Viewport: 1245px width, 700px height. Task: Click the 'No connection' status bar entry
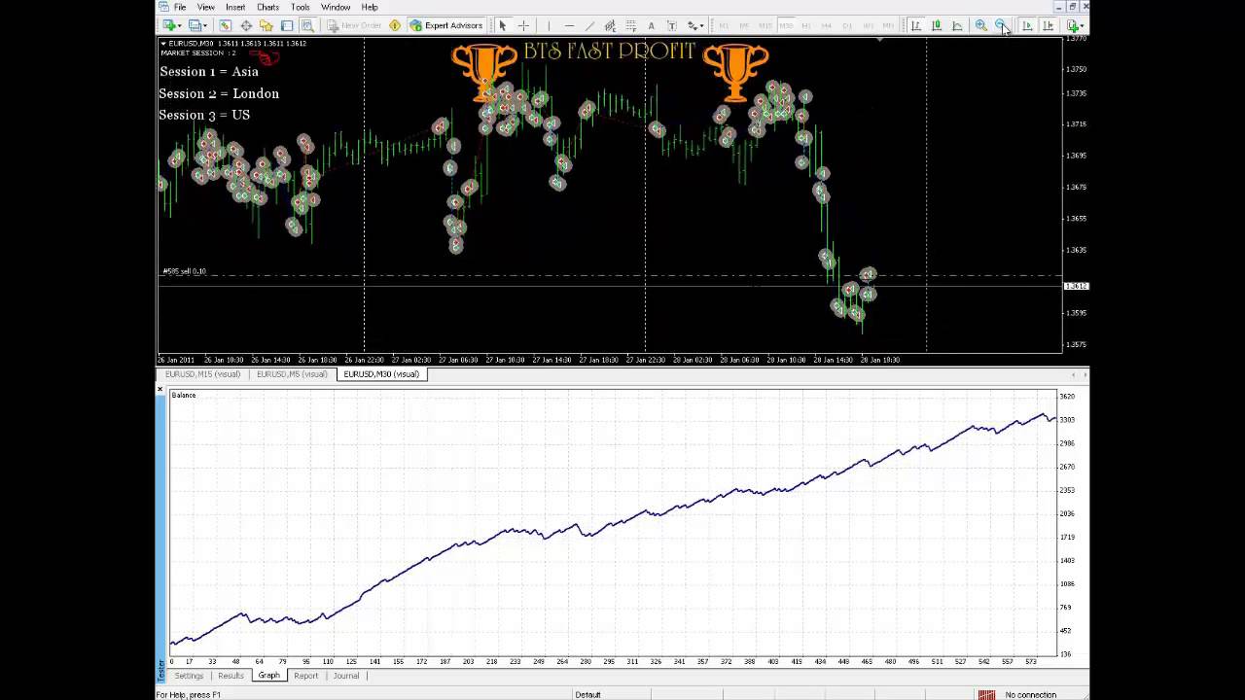(x=1030, y=694)
